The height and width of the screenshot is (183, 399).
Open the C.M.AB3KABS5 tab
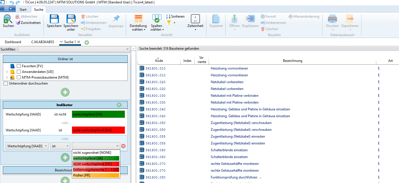pos(42,42)
